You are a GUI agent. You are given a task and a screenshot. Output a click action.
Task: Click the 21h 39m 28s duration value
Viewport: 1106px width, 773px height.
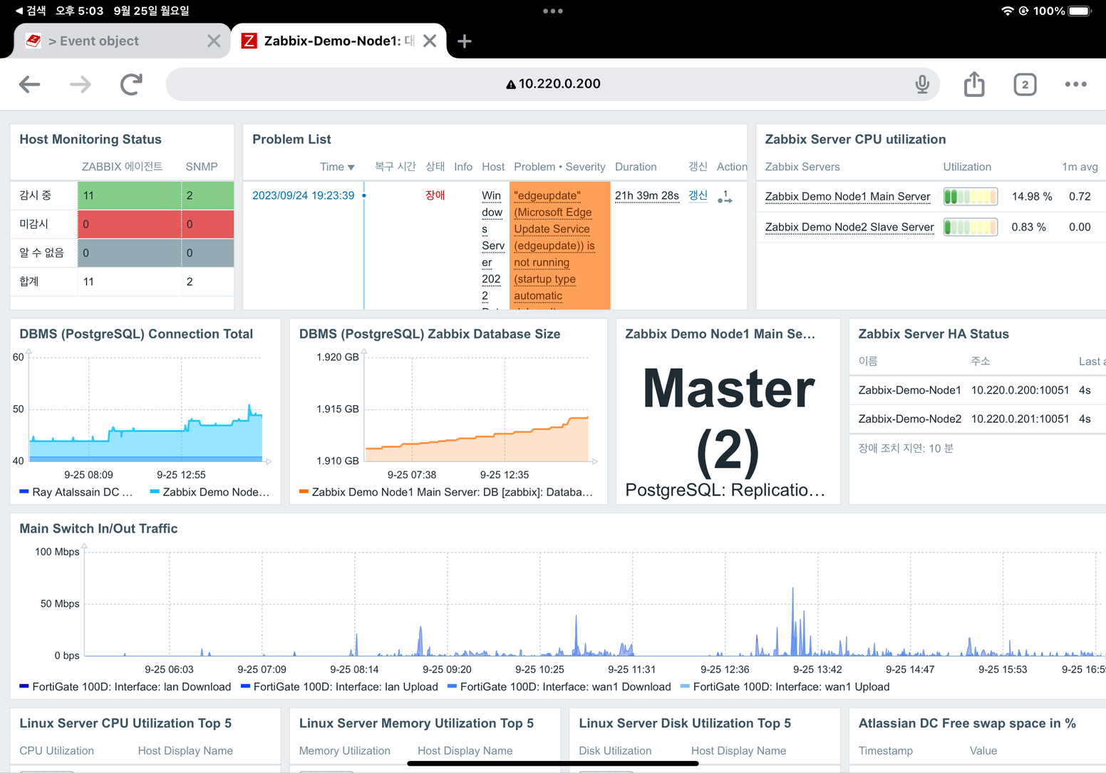[647, 195]
